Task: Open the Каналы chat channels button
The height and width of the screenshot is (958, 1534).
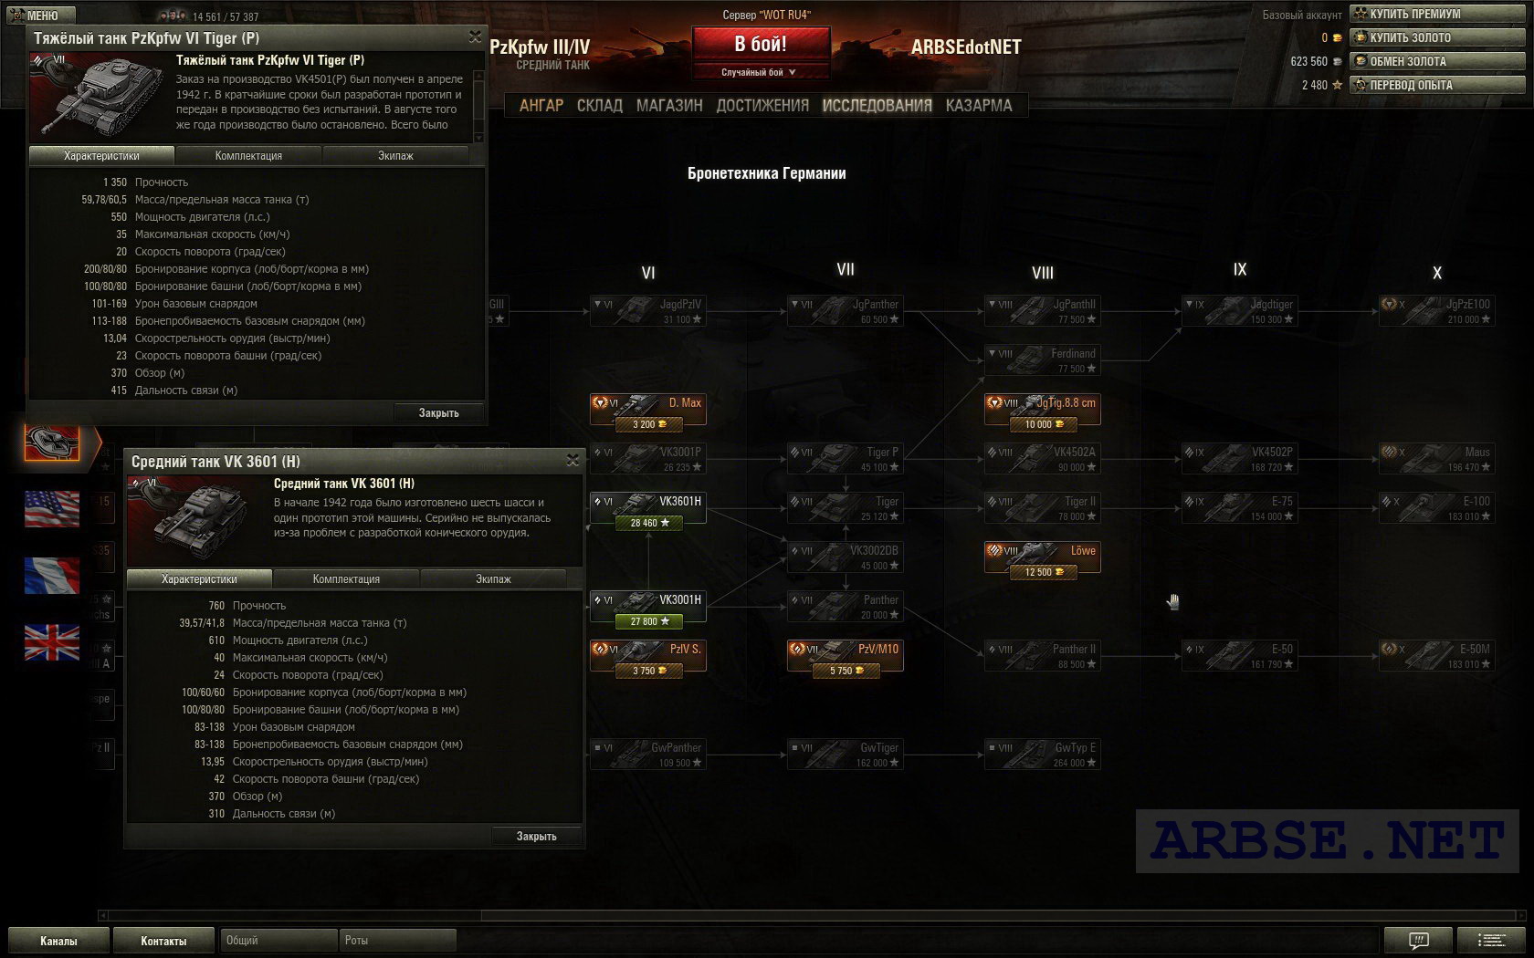Action: coord(58,940)
